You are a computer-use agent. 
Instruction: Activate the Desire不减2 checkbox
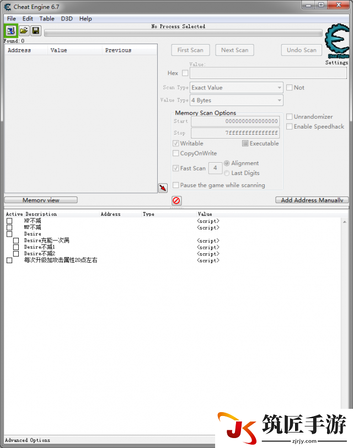point(16,254)
